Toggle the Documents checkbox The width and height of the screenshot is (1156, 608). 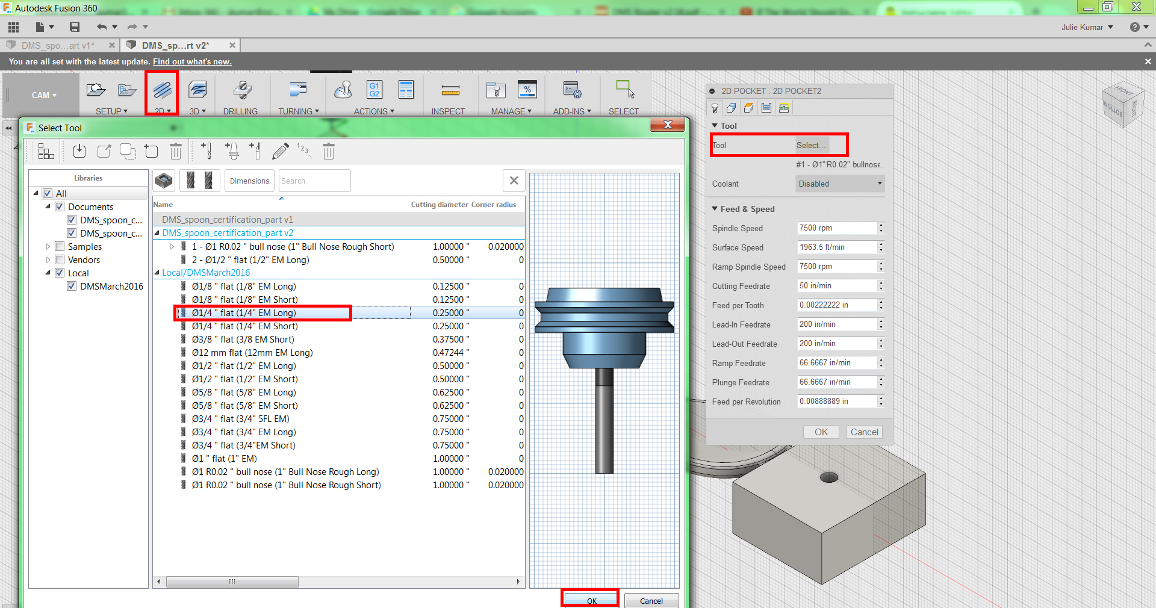tap(60, 206)
